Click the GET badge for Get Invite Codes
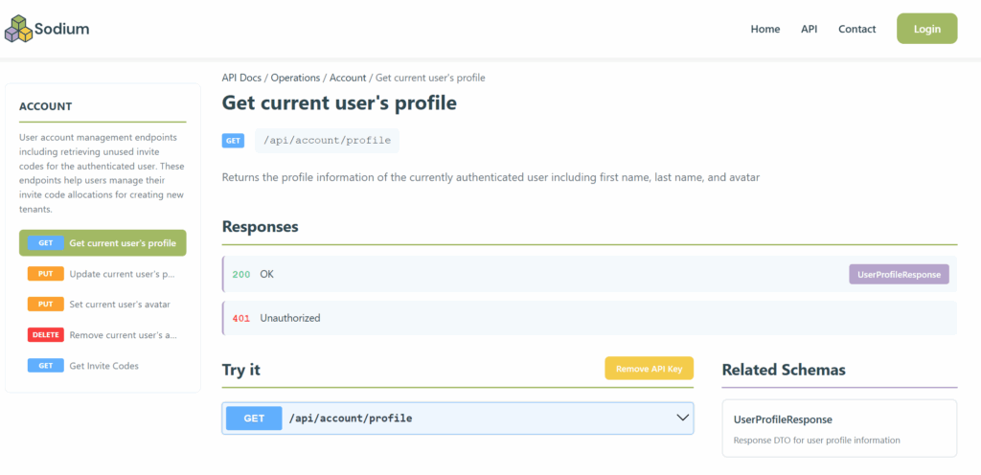 45,366
